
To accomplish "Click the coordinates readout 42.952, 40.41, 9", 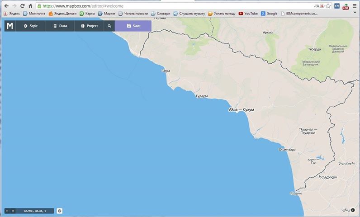I will click(x=35, y=211).
